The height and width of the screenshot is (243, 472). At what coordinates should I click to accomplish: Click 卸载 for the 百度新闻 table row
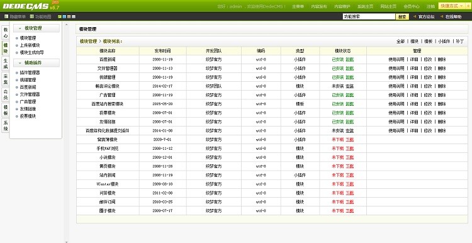[349, 59]
